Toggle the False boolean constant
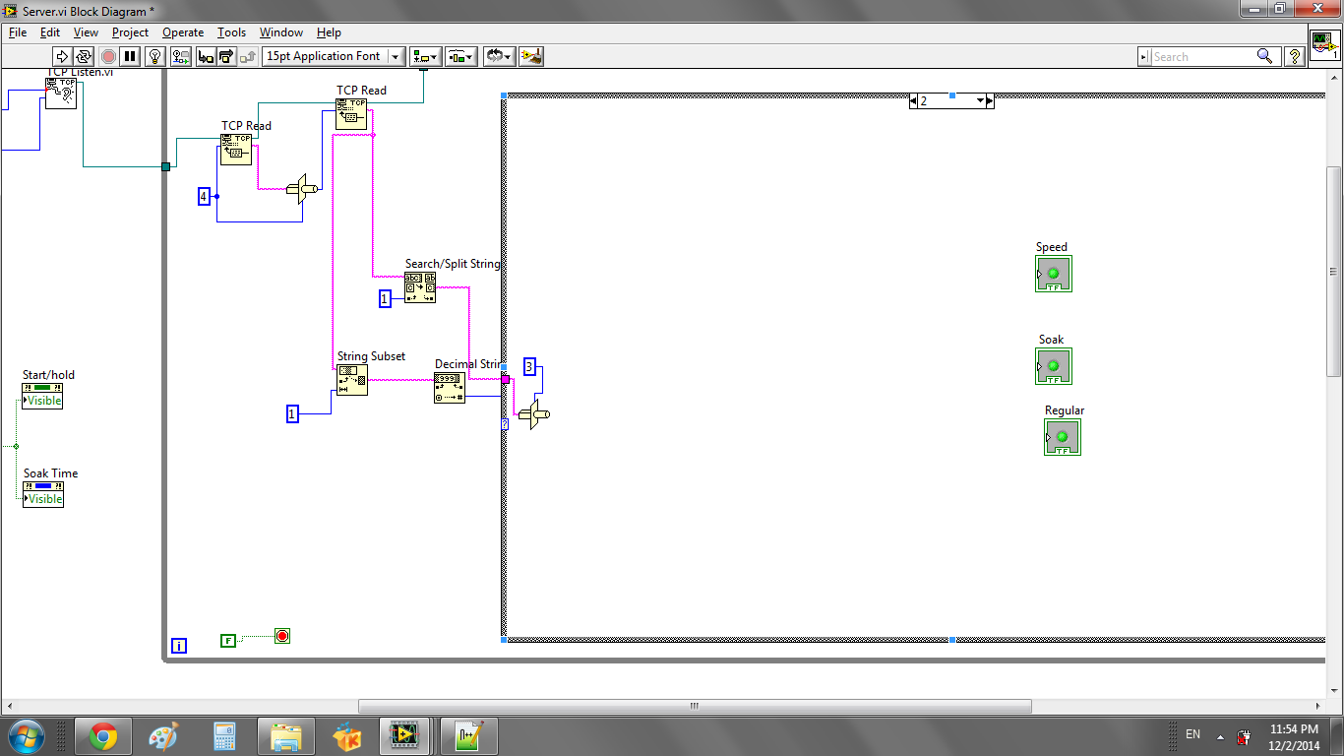This screenshot has height=756, width=1344. coord(228,640)
